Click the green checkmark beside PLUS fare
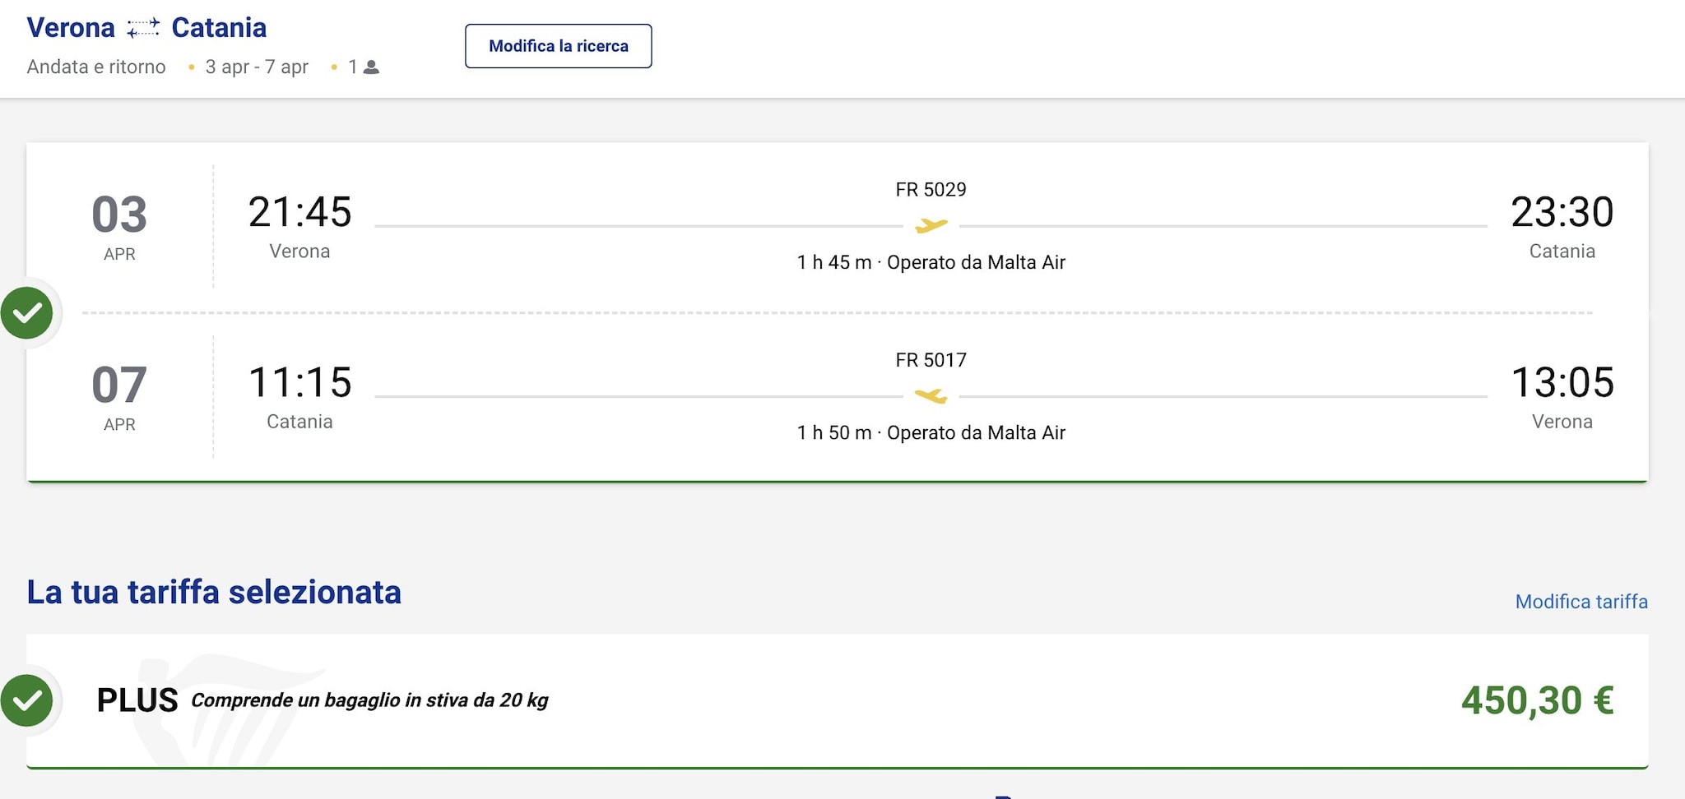 pyautogui.click(x=27, y=700)
